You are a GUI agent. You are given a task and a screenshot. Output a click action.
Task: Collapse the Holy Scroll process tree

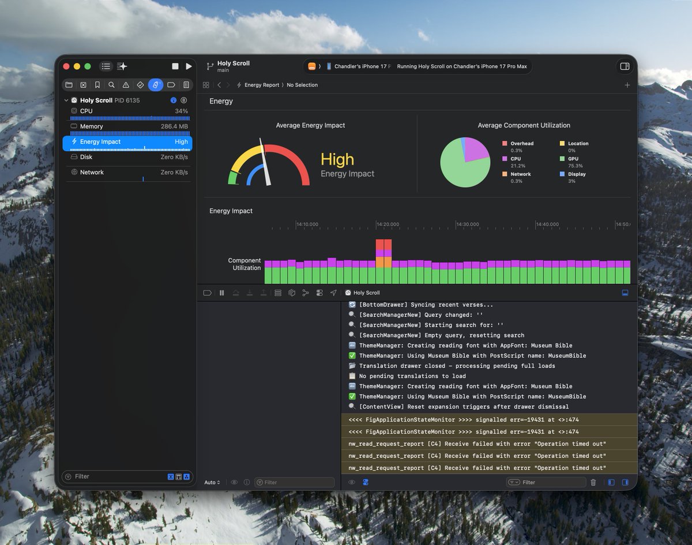[66, 100]
